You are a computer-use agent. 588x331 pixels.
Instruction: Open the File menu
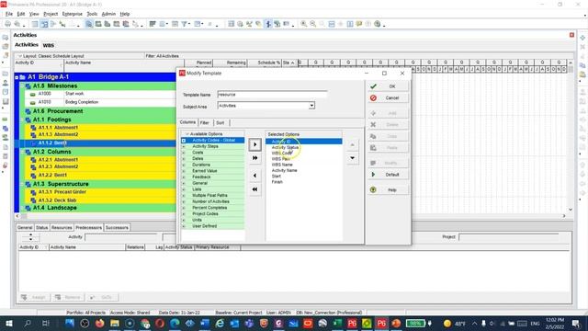click(9, 14)
